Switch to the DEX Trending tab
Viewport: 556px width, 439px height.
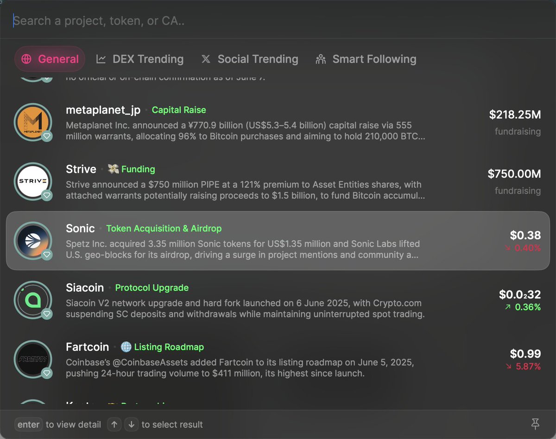click(140, 59)
